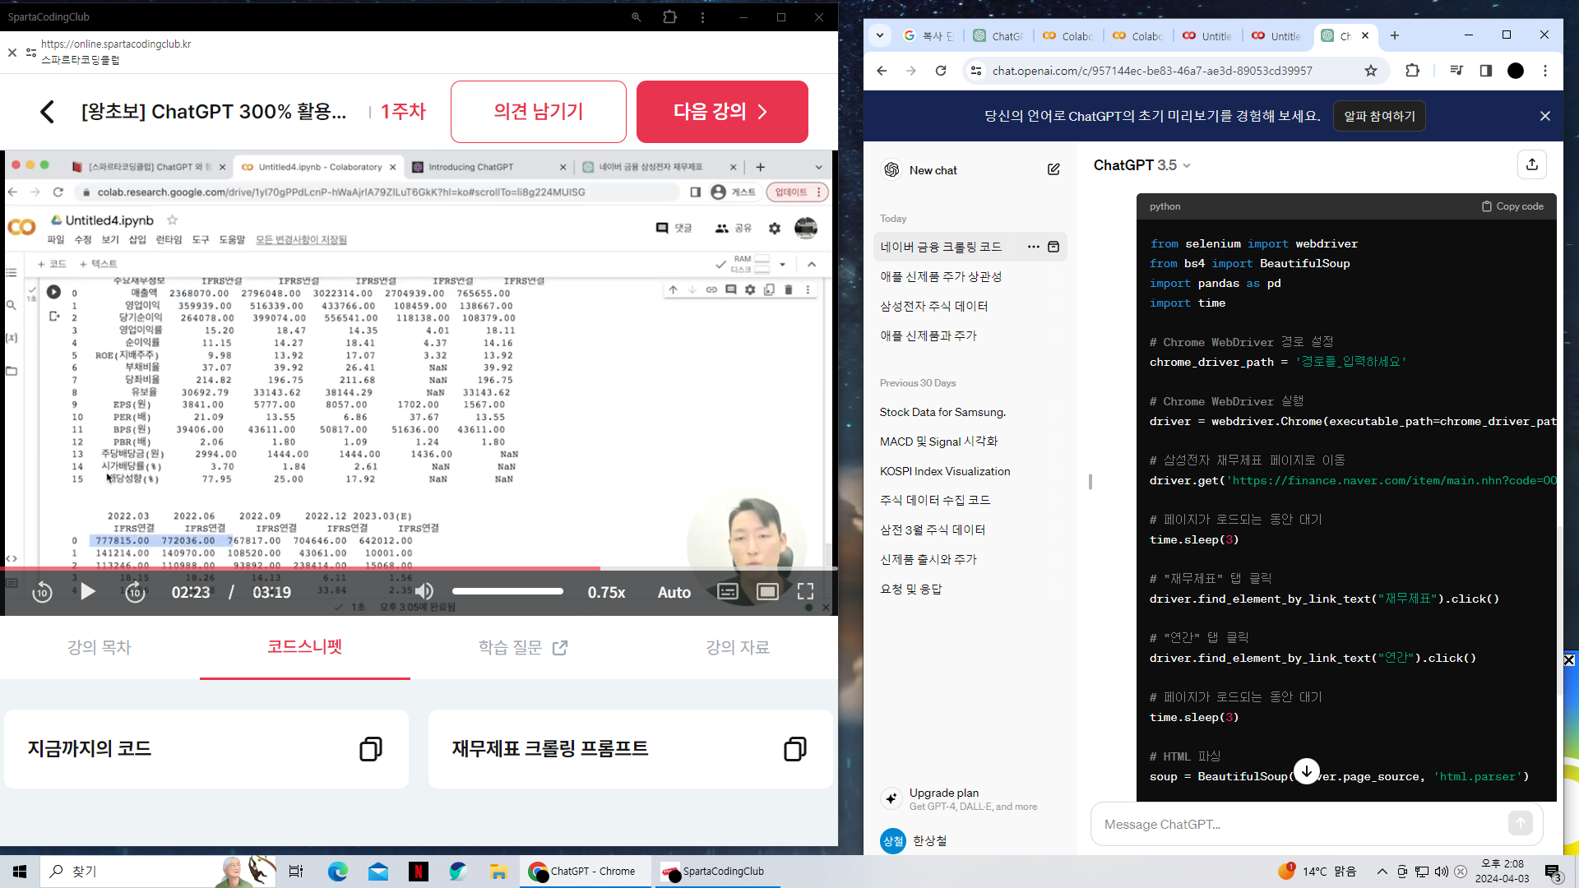This screenshot has height=888, width=1579.
Task: Click the new chat compose pencil icon
Action: [x=1053, y=169]
